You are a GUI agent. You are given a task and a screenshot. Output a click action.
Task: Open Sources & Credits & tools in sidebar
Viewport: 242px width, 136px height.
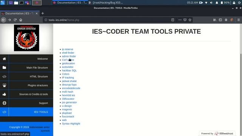(26, 94)
